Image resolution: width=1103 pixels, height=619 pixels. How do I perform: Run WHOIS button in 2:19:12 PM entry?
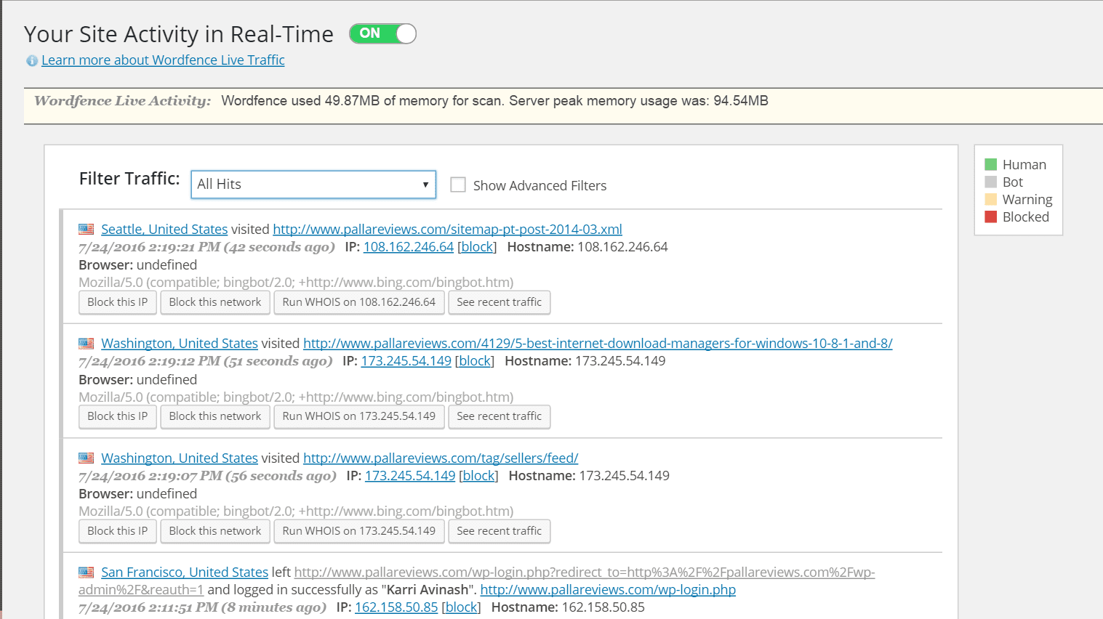click(x=359, y=416)
